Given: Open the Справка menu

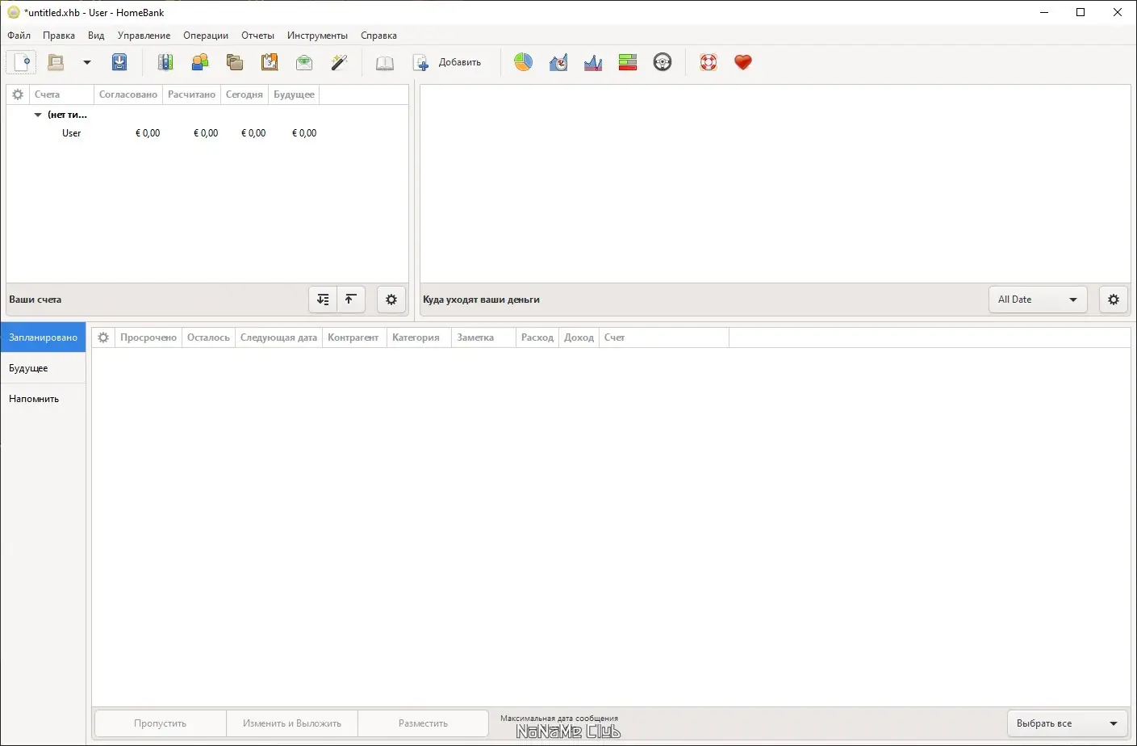Looking at the screenshot, I should pos(378,36).
